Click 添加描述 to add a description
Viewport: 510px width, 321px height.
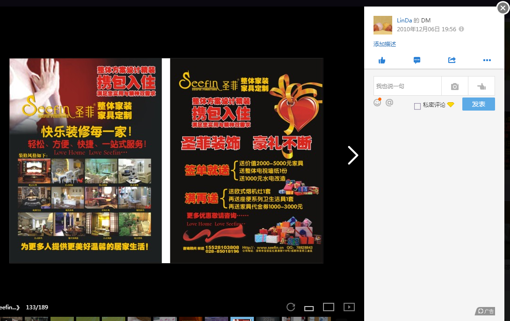[384, 44]
